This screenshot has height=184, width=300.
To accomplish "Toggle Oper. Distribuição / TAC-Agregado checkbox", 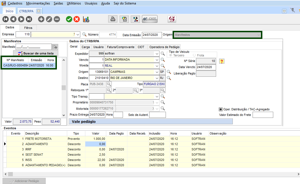I will tap(221, 109).
